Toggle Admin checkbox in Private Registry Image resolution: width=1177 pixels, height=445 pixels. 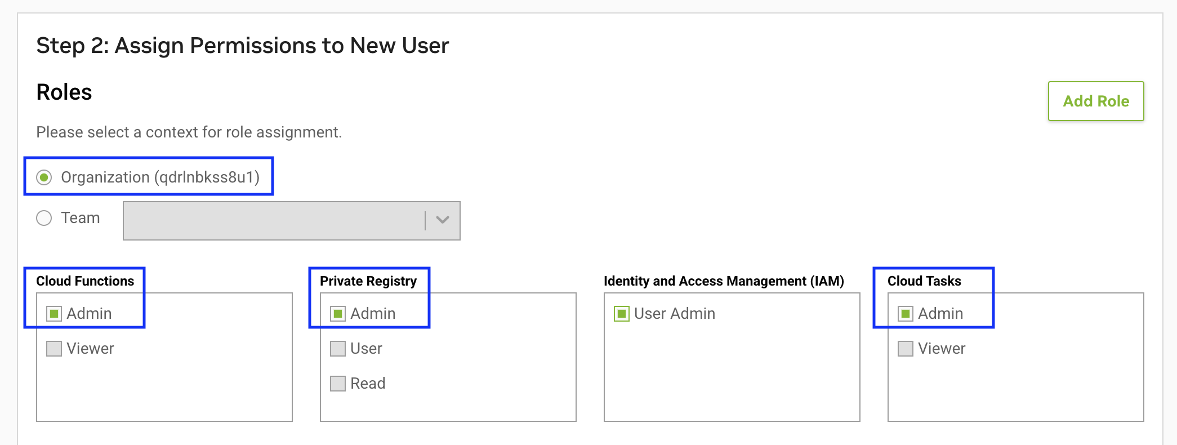[338, 314]
